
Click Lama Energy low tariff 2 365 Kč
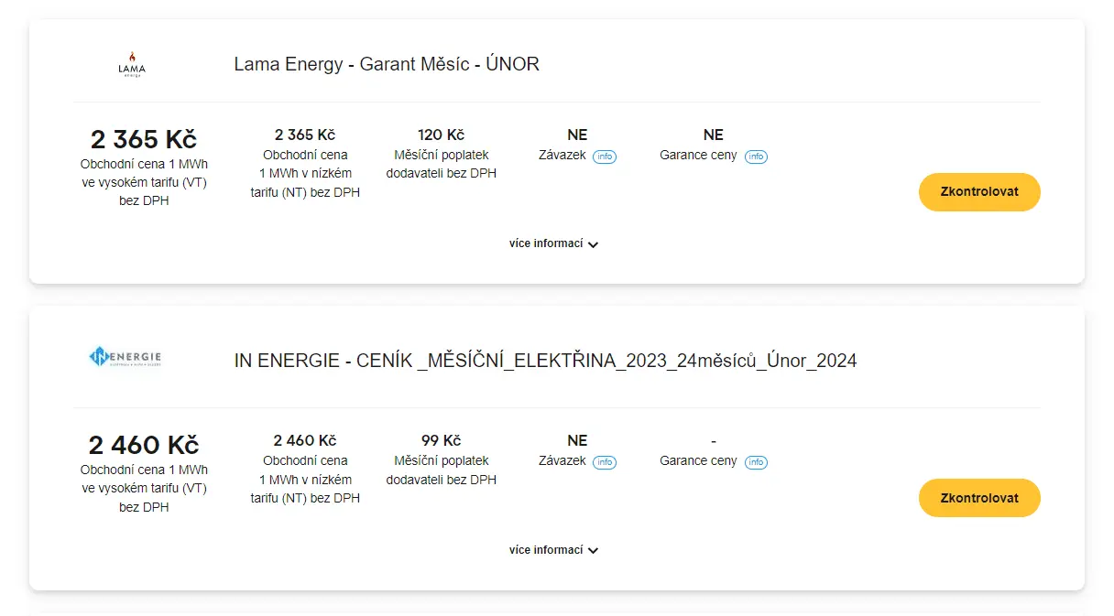pyautogui.click(x=305, y=135)
